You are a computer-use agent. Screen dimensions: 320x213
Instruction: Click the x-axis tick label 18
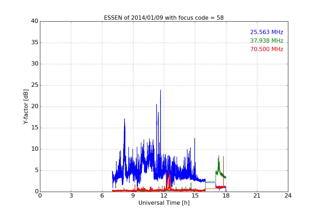(x=226, y=196)
